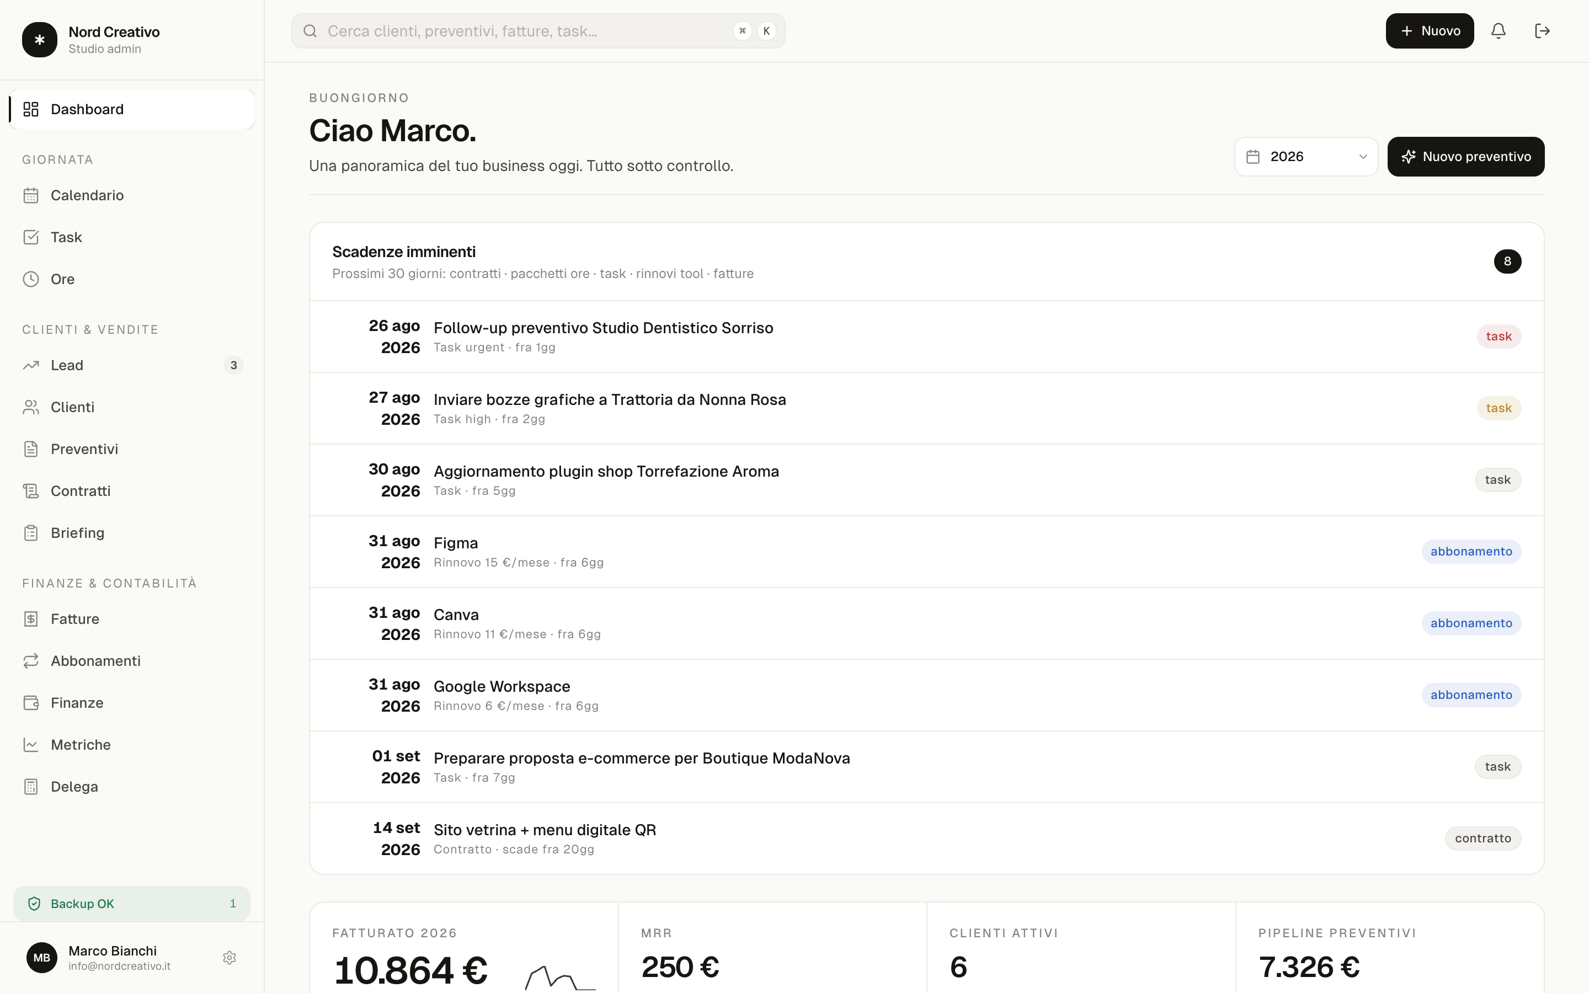Click the Abbonamenti repeat arrows icon
Screen dimensions: 1589x993
pos(31,661)
